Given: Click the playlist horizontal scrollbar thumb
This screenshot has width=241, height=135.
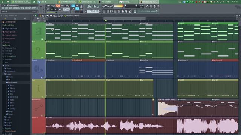Looking at the screenshot, I should click(124, 18).
